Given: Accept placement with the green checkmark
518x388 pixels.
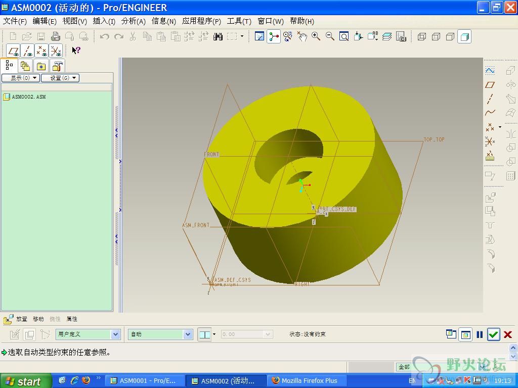Looking at the screenshot, I should (494, 334).
